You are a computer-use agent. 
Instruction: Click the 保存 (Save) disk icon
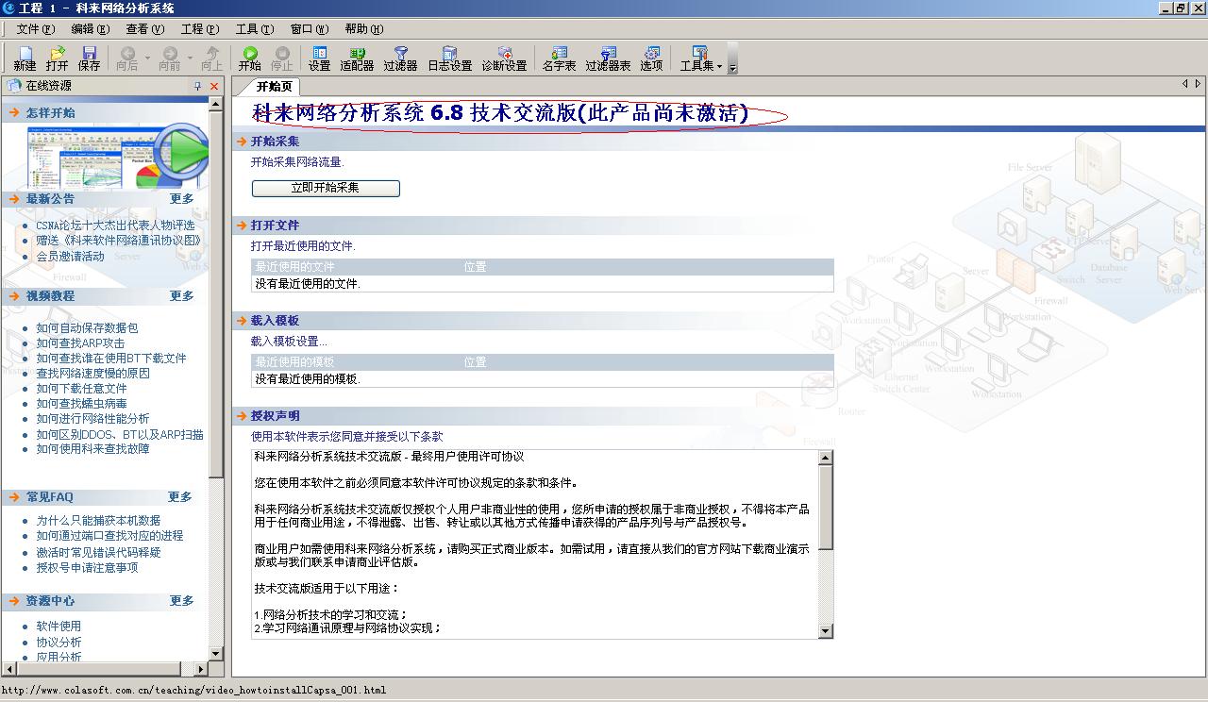point(89,58)
